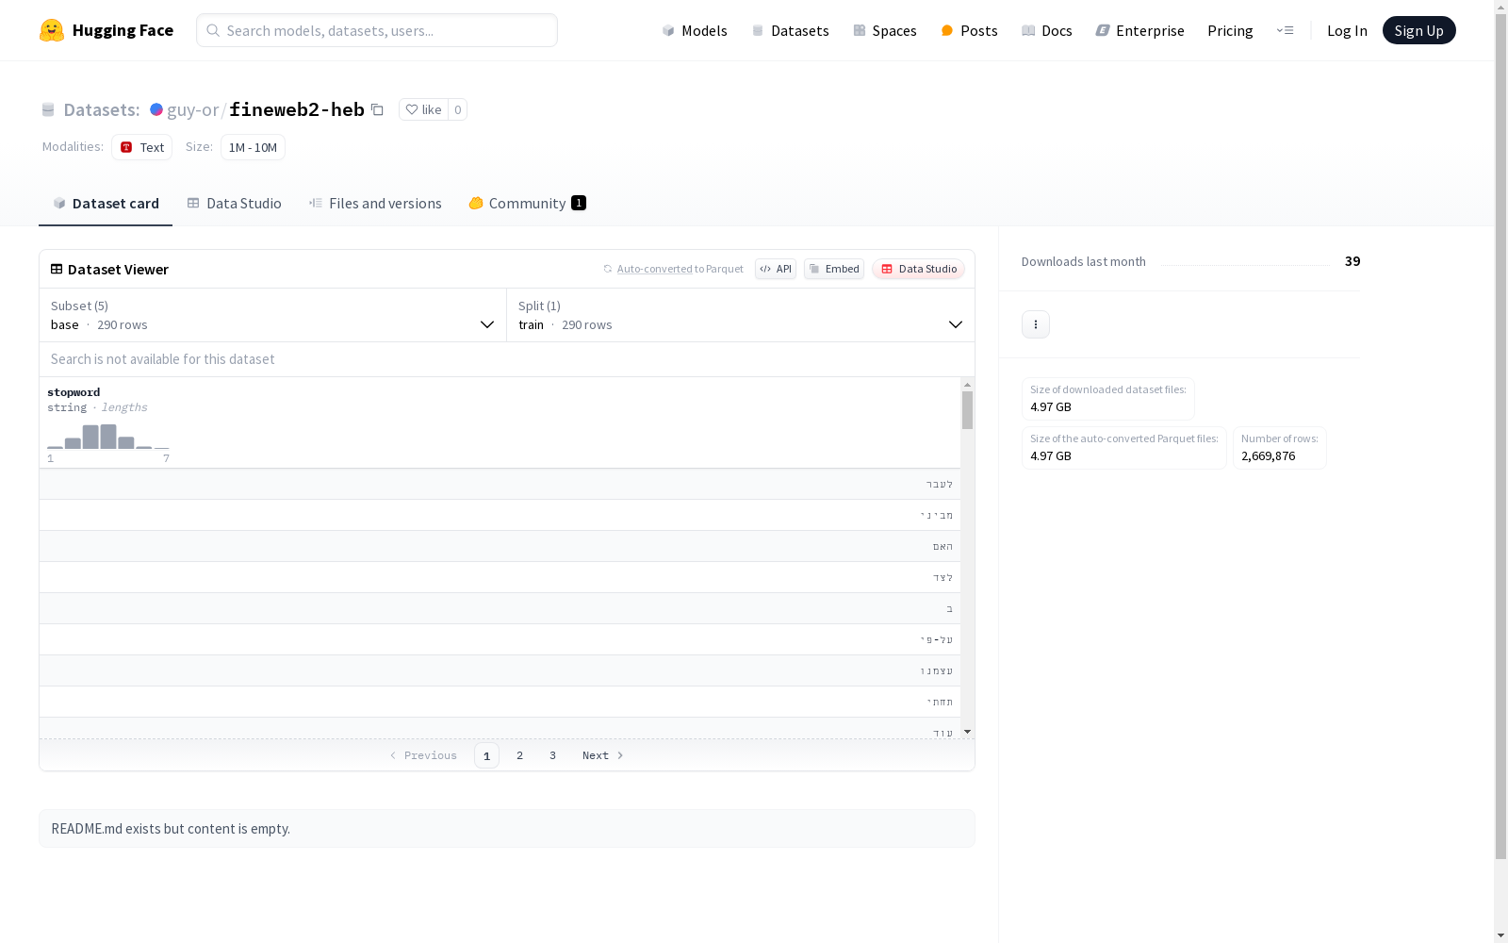Viewport: 1508px width, 943px height.
Task: Open the guy-or user profile link
Action: pyautogui.click(x=192, y=109)
